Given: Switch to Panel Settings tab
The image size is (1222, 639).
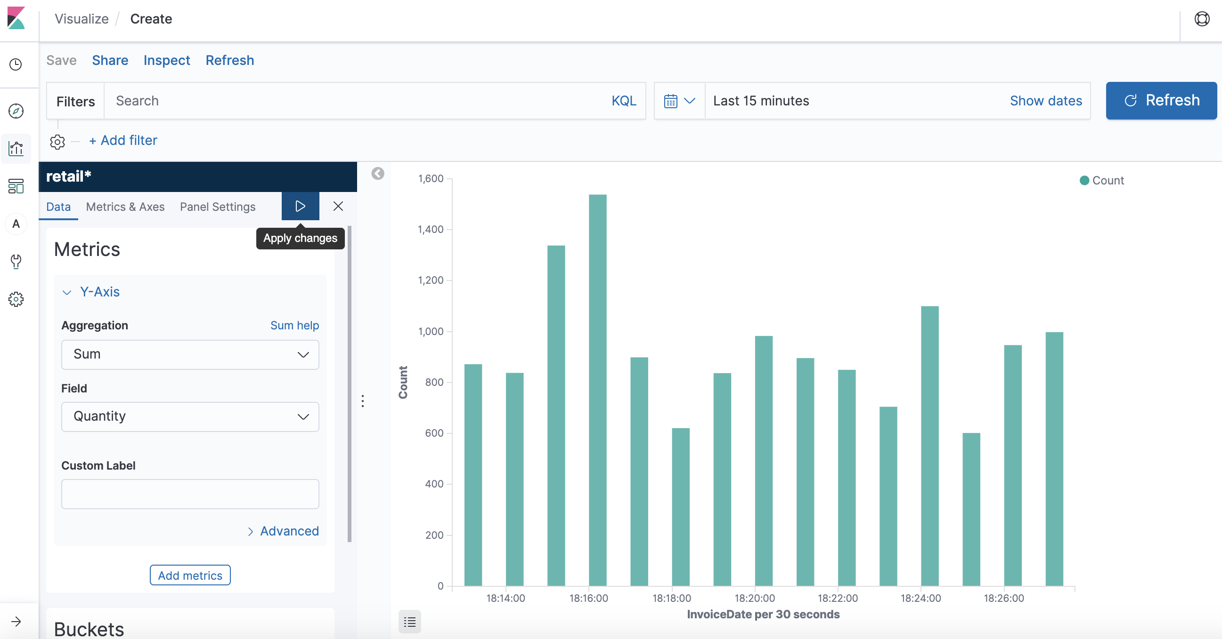Looking at the screenshot, I should pyautogui.click(x=217, y=207).
